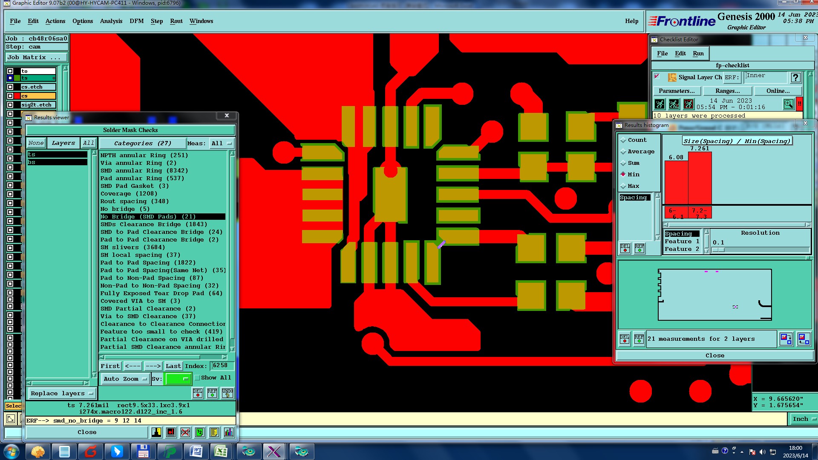Click the Parameters... button
The width and height of the screenshot is (818, 460).
[x=676, y=91]
